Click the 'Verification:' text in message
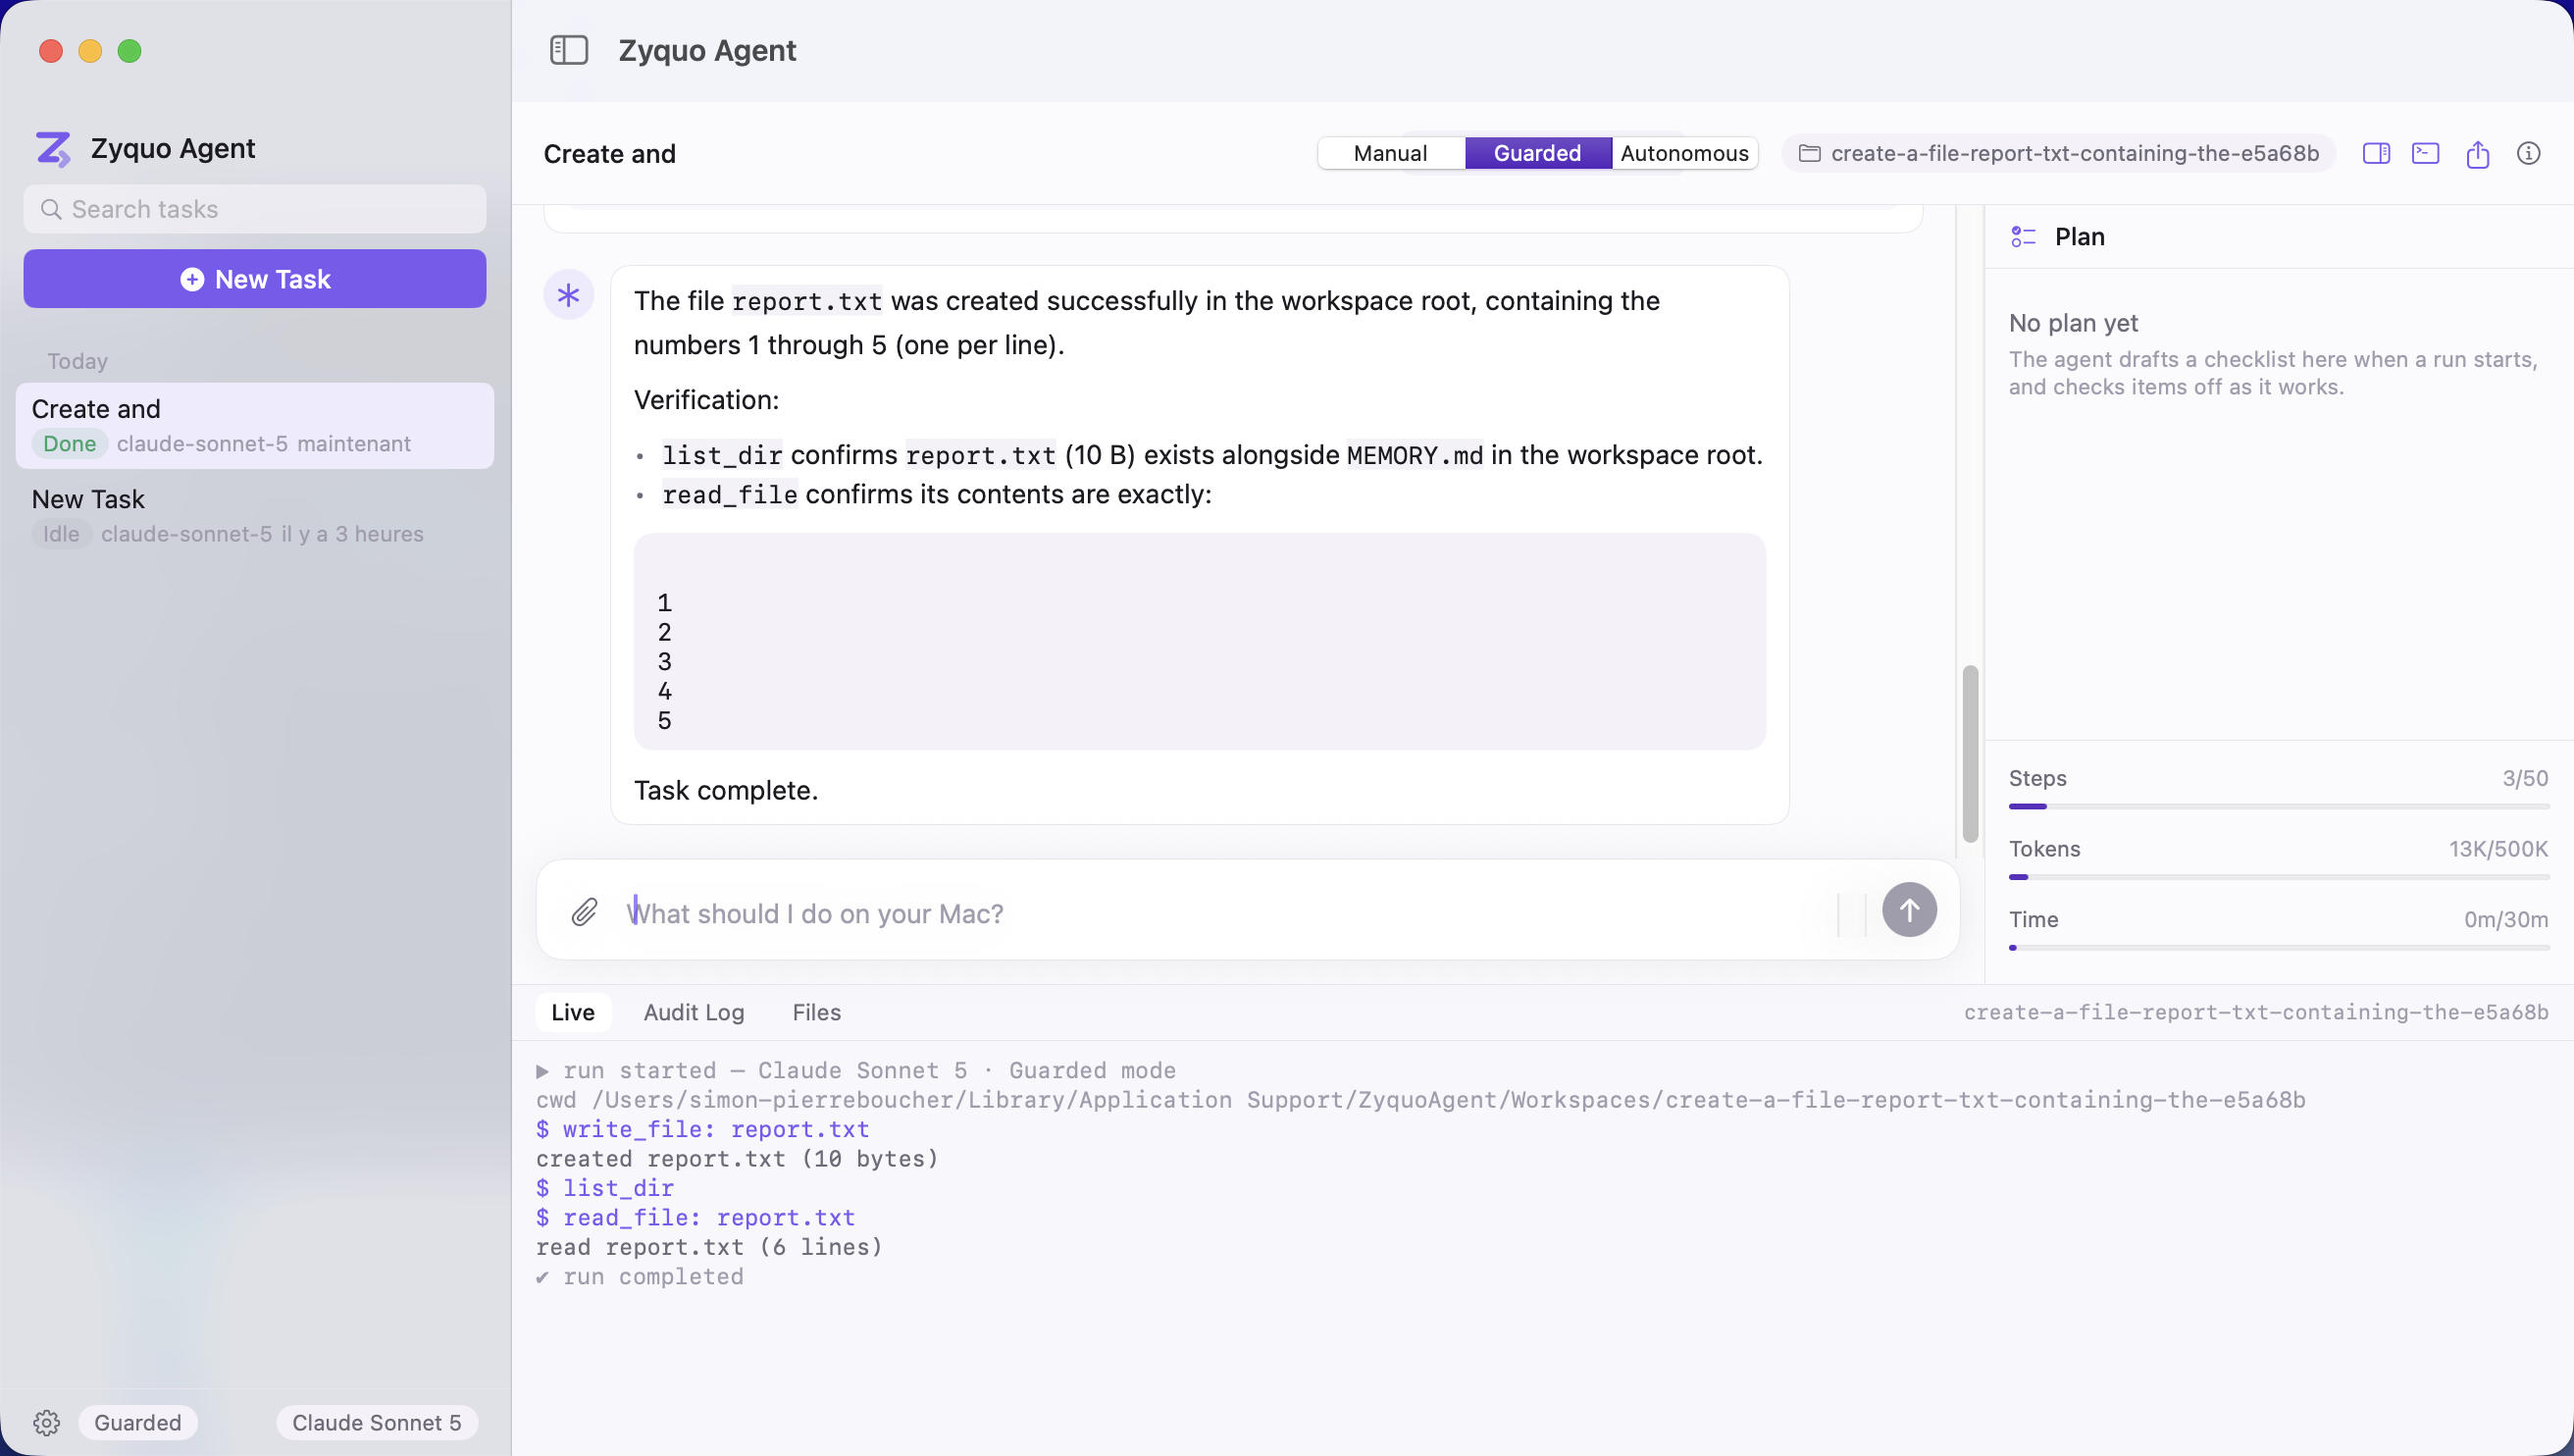This screenshot has width=2574, height=1456. 706,400
